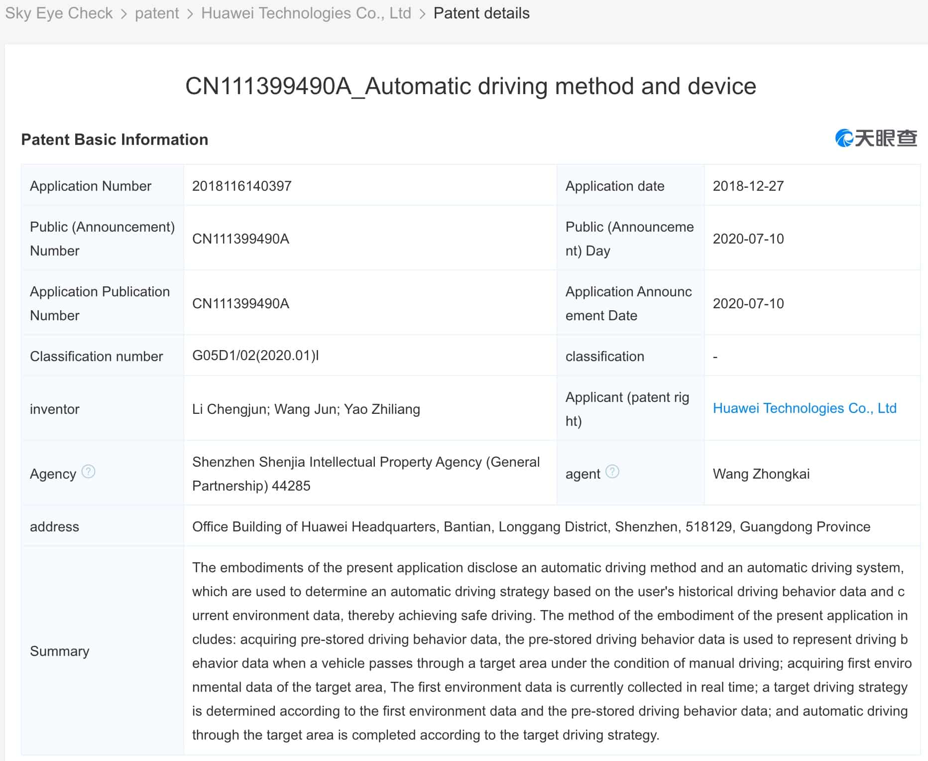The image size is (928, 761).
Task: Click the application date 2018-12-27
Action: [748, 186]
